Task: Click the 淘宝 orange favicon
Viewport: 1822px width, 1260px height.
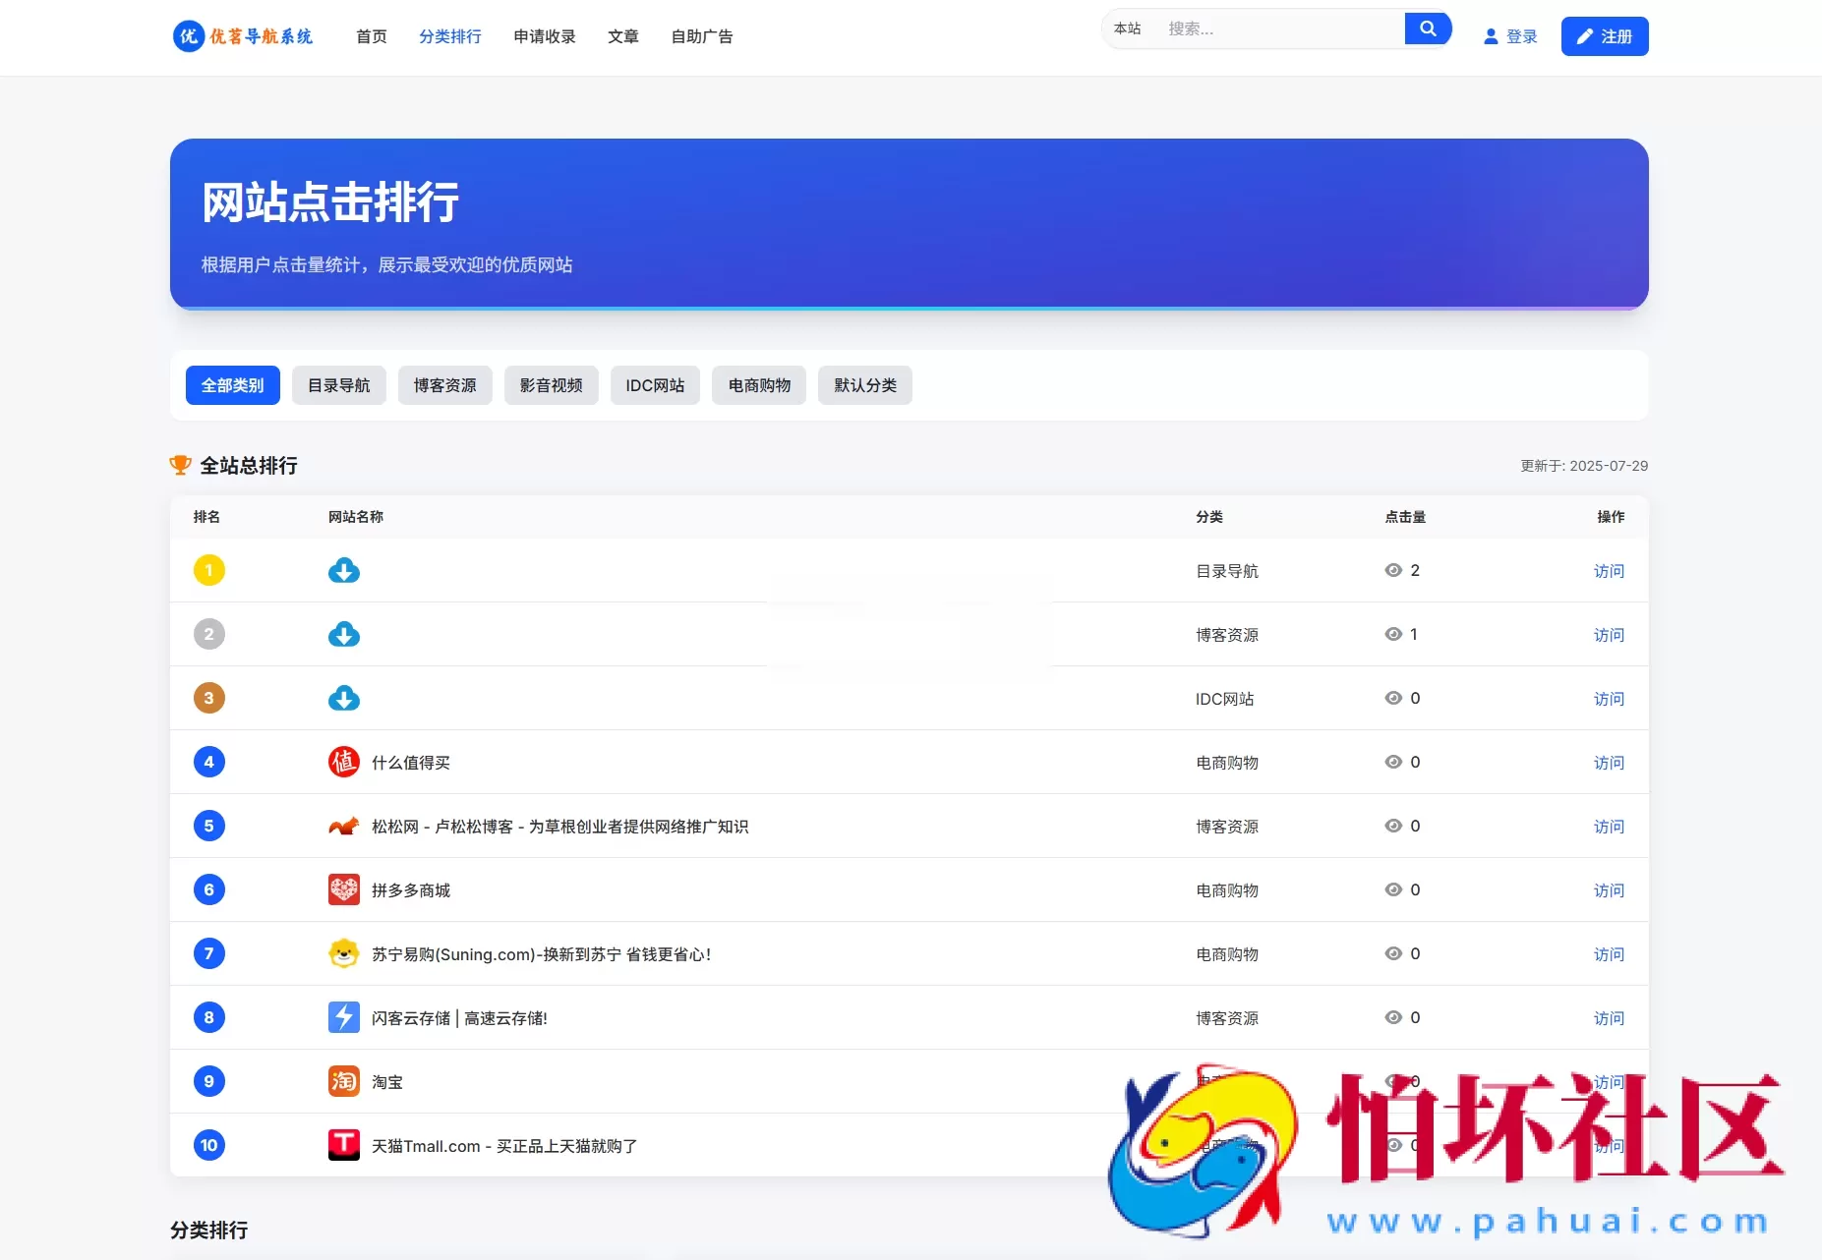Action: pyautogui.click(x=343, y=1081)
